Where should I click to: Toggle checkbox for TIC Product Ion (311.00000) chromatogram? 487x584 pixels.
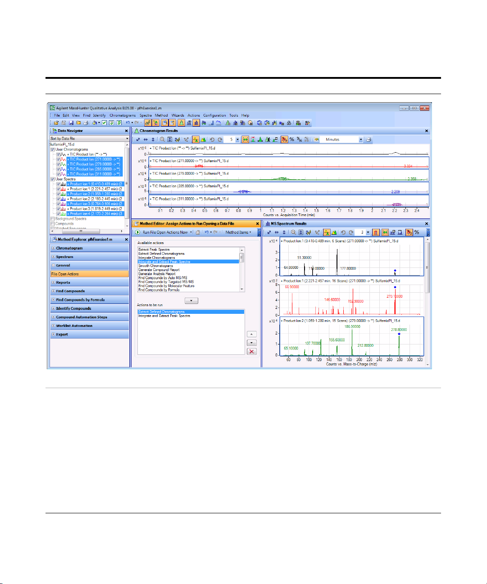[58, 174]
